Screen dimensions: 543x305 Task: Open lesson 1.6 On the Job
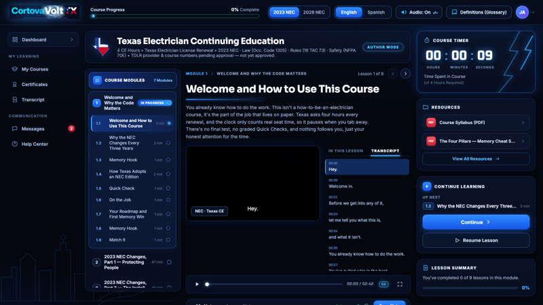point(132,200)
